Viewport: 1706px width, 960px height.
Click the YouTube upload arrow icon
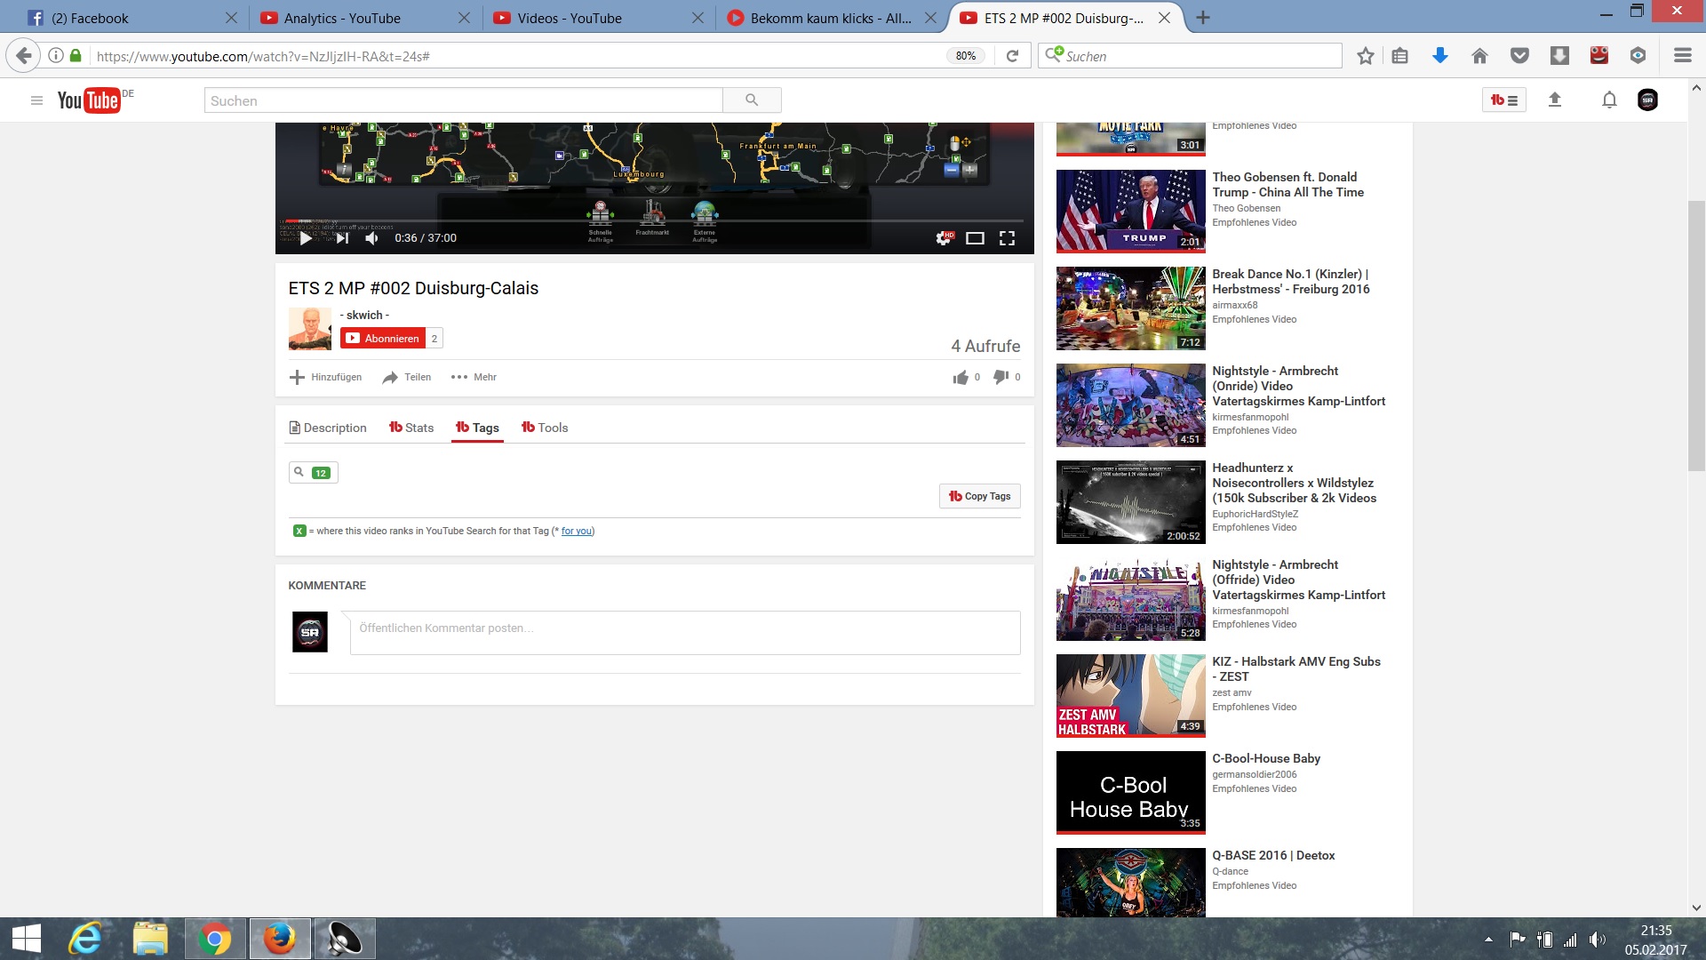coord(1554,100)
